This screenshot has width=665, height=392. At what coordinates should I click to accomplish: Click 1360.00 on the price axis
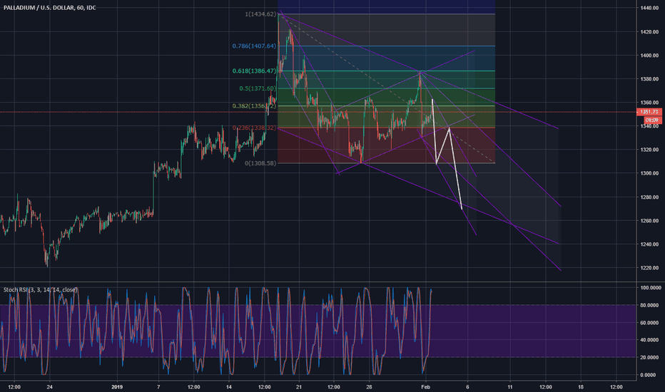pyautogui.click(x=649, y=103)
